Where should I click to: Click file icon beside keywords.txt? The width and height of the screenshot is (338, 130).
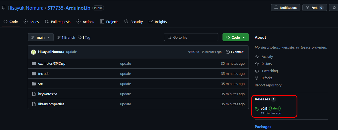[34, 94]
